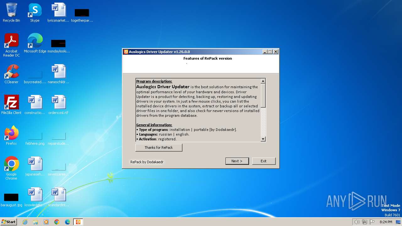Maximize the Auslogics installer window
Image resolution: width=402 pixels, height=226 pixels.
click(270, 52)
